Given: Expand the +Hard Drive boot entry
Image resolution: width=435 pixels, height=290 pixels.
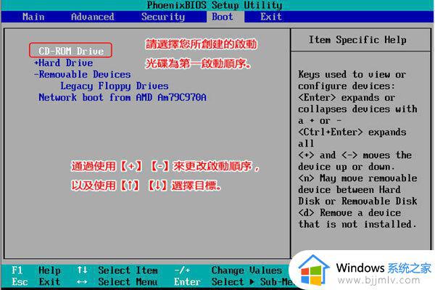Looking at the screenshot, I should (63, 63).
